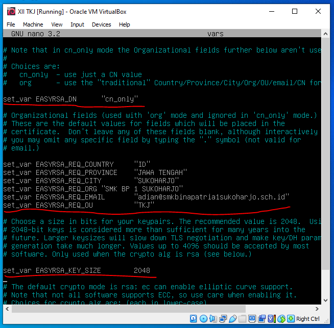Click the optical disk status icon
This screenshot has height=328, width=334.
click(203, 319)
